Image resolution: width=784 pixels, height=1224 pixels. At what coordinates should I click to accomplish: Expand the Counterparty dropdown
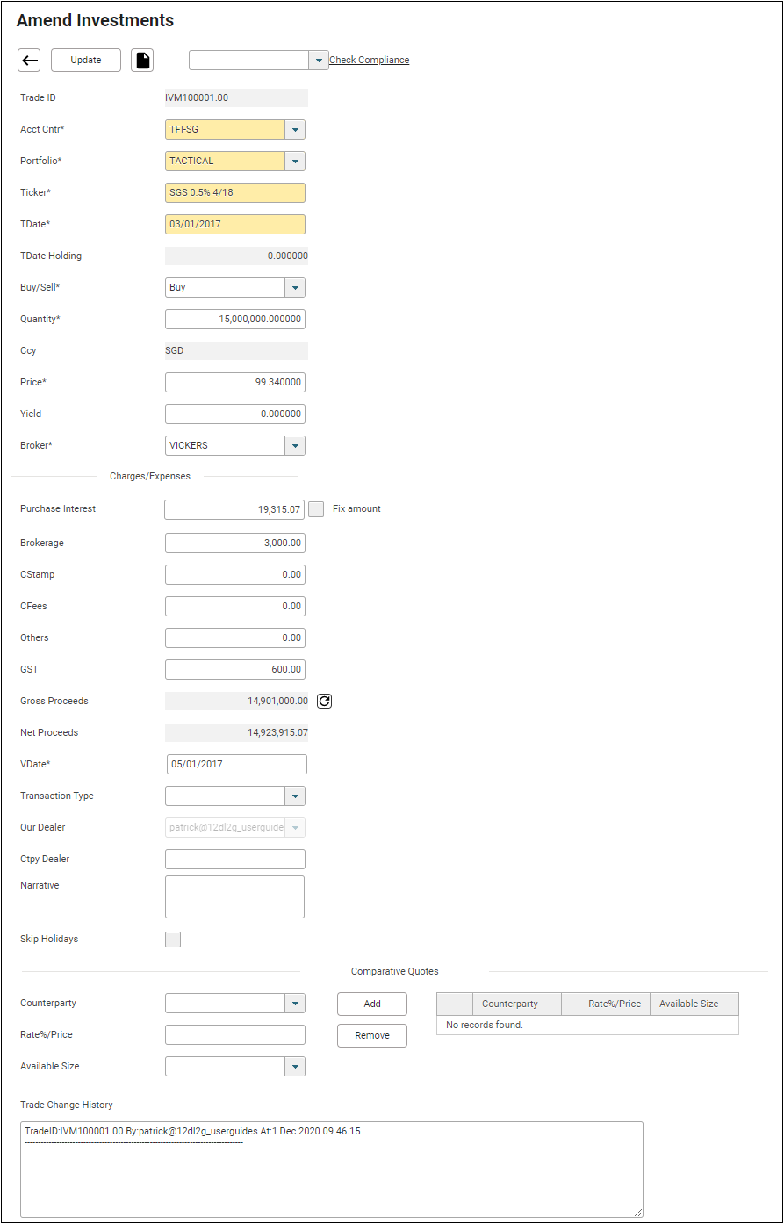(295, 1004)
